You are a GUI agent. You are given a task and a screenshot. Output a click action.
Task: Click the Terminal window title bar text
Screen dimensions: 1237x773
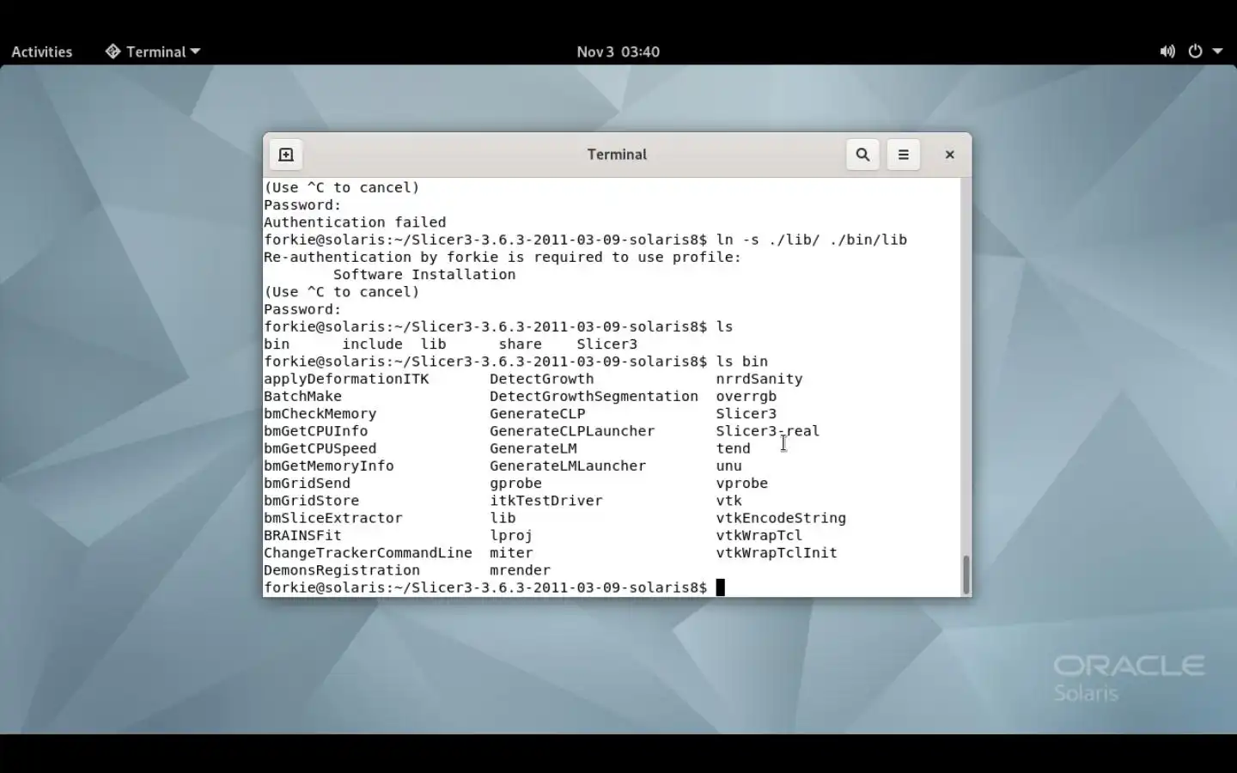click(617, 155)
